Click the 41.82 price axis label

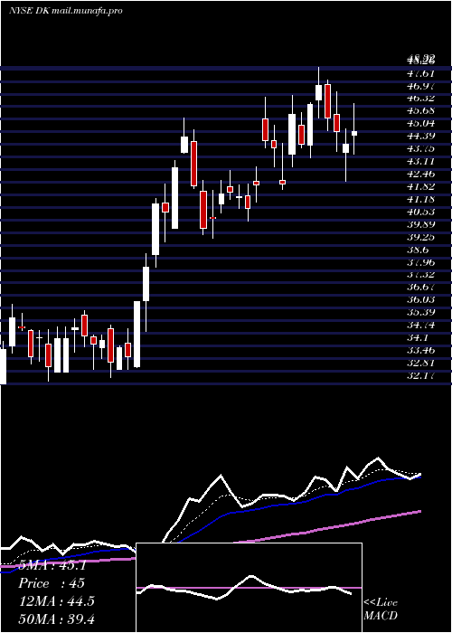pyautogui.click(x=421, y=186)
